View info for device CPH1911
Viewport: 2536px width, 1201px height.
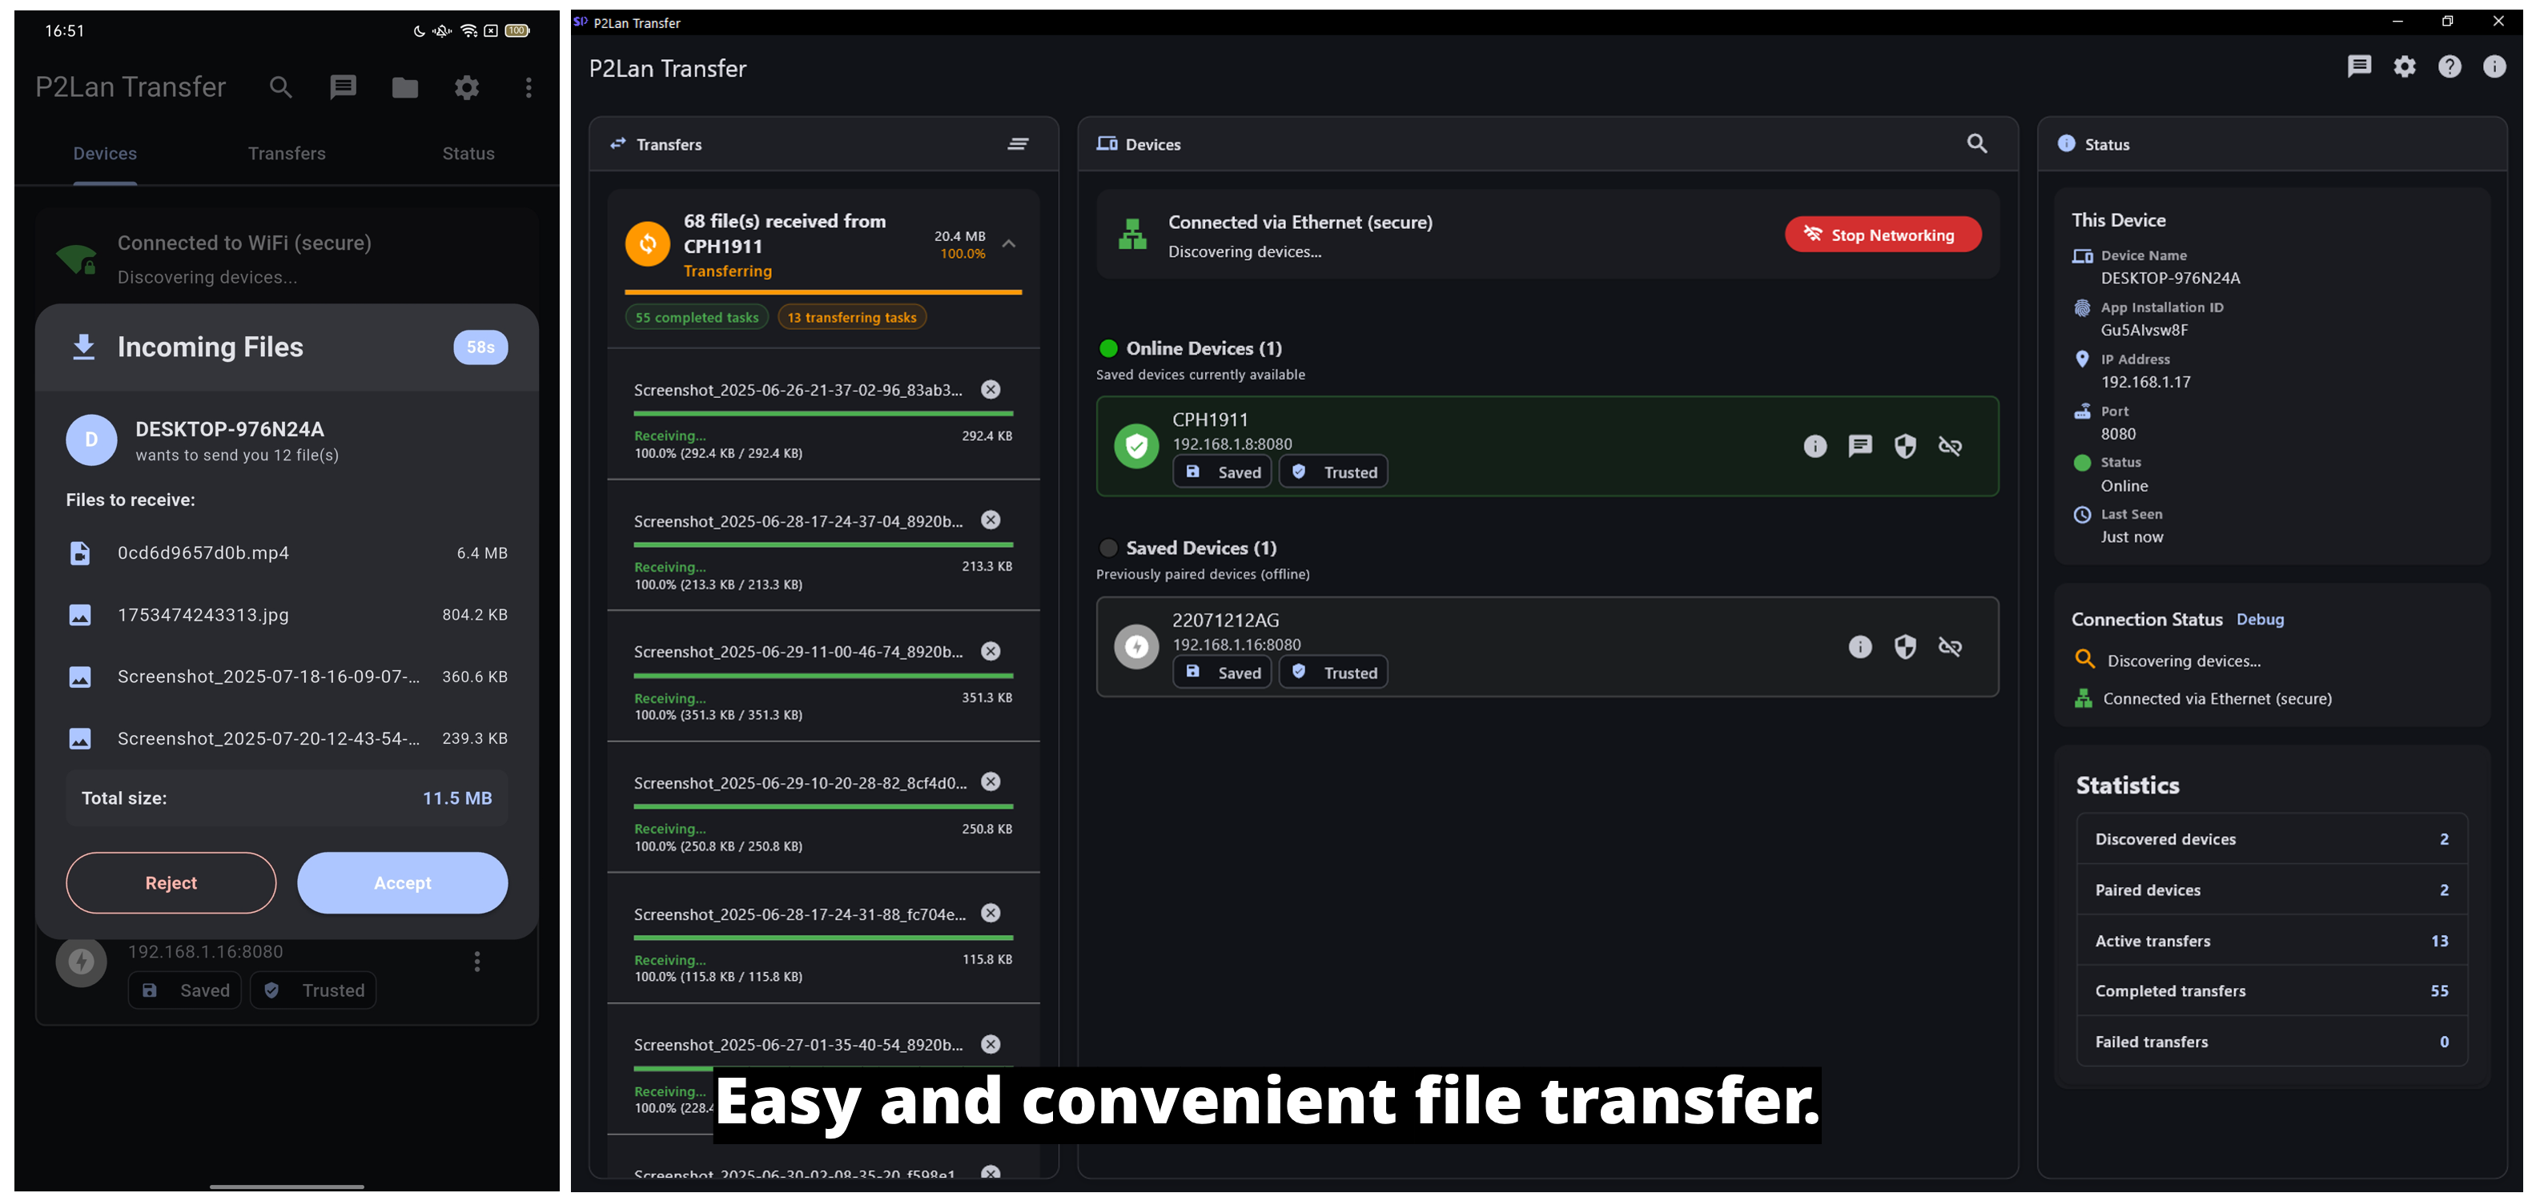point(1815,446)
